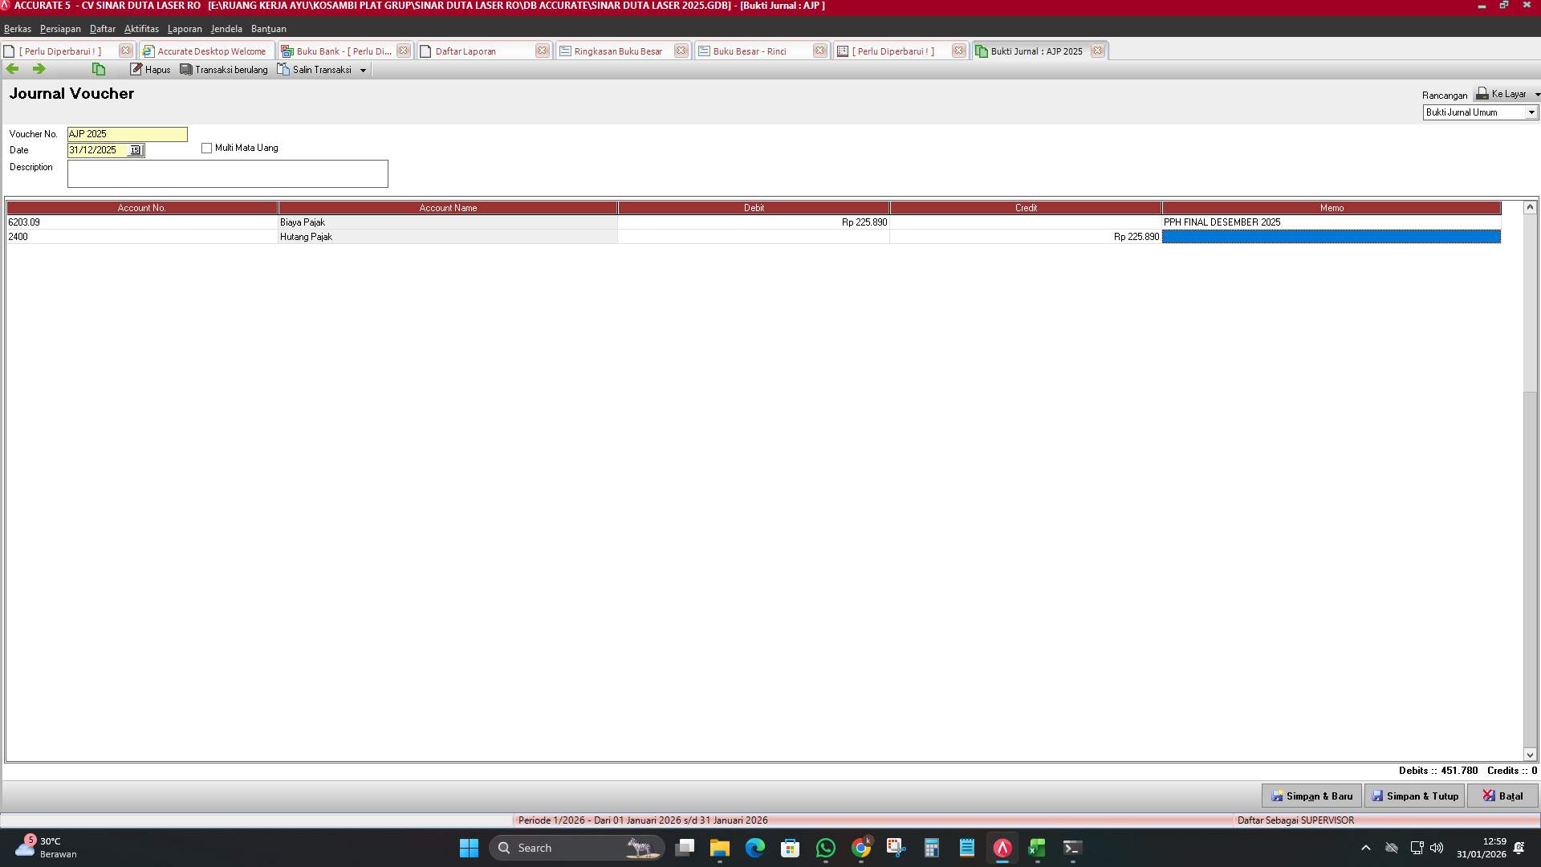Screen dimensions: 1541x867
Task: Click inside the Description text field
Action: (x=227, y=173)
